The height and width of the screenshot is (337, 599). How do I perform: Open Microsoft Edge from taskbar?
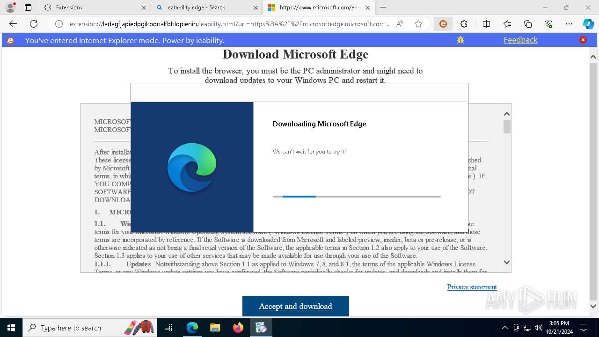[192, 328]
